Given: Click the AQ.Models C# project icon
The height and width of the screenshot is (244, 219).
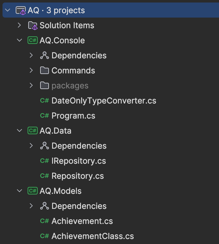Looking at the screenshot, I should pos(33,191).
